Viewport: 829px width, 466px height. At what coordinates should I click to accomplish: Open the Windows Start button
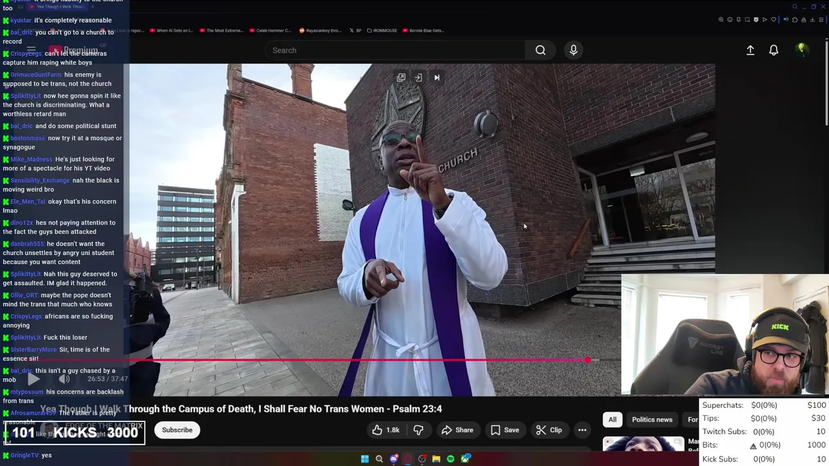(x=365, y=459)
